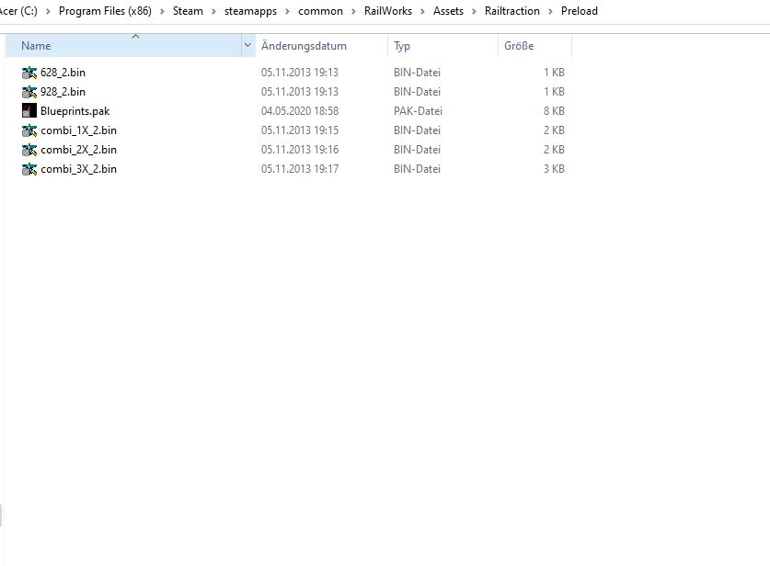Image resolution: width=770 pixels, height=566 pixels.
Task: Click the 628_2.bin file name
Action: (63, 73)
